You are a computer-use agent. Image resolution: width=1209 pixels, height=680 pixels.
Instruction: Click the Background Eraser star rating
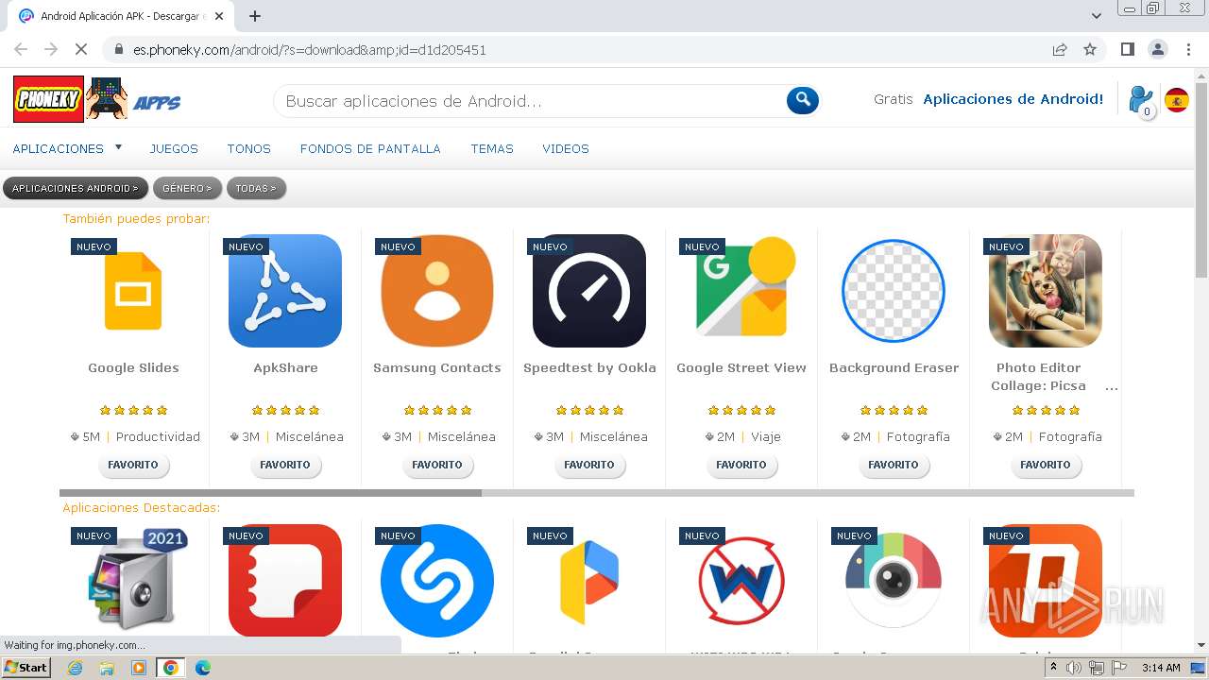(894, 410)
